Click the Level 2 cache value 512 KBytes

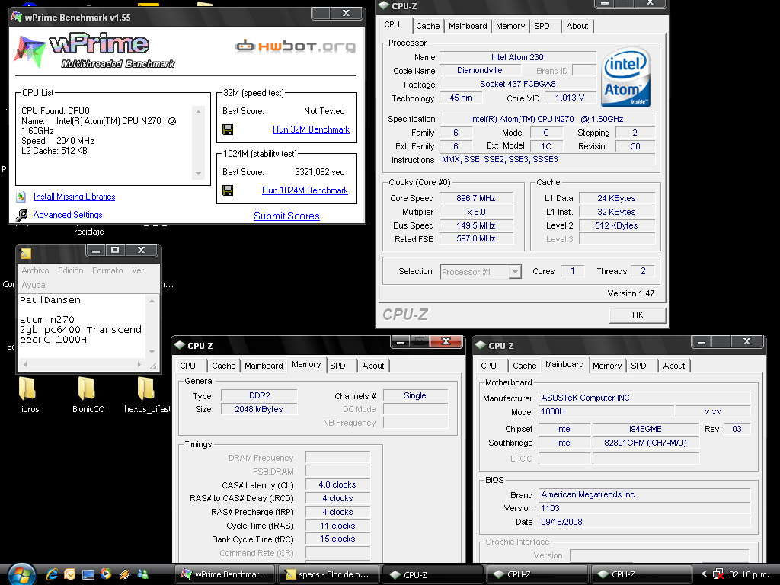pos(616,225)
